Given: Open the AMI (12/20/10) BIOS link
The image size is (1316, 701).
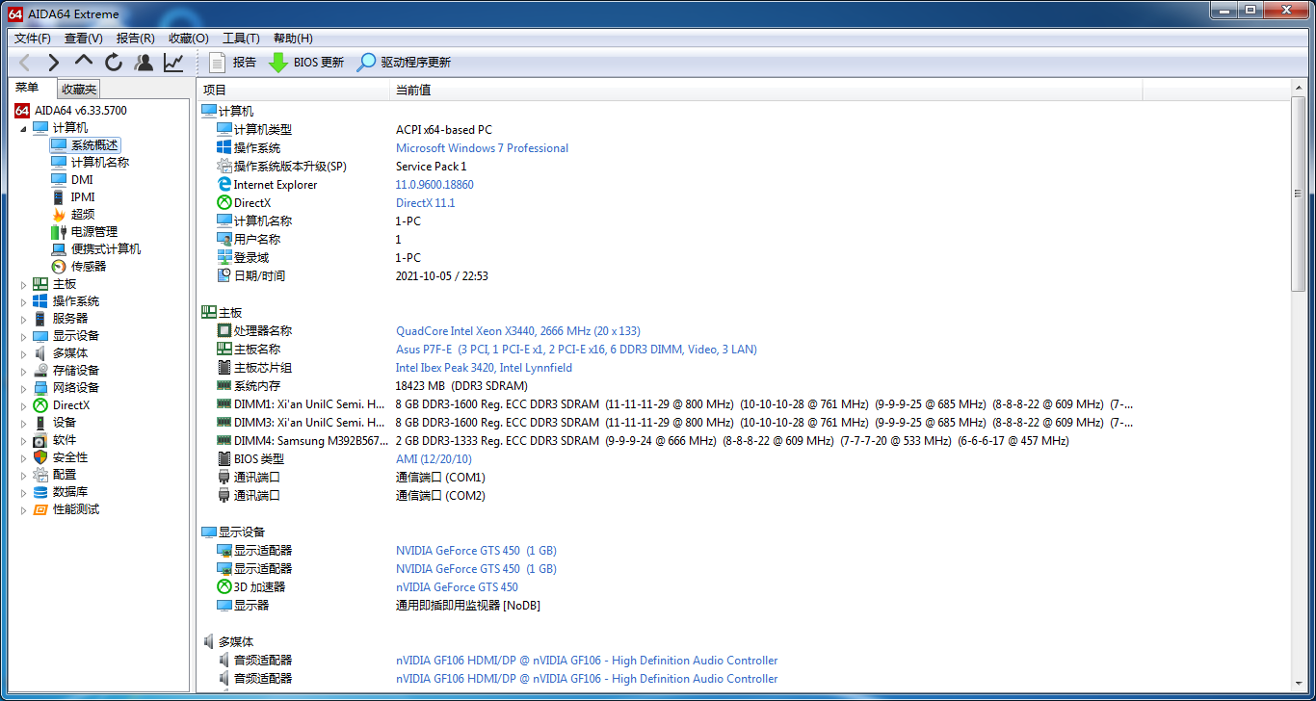Looking at the screenshot, I should point(434,459).
